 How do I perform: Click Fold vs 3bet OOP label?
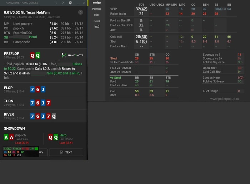click(122, 25)
